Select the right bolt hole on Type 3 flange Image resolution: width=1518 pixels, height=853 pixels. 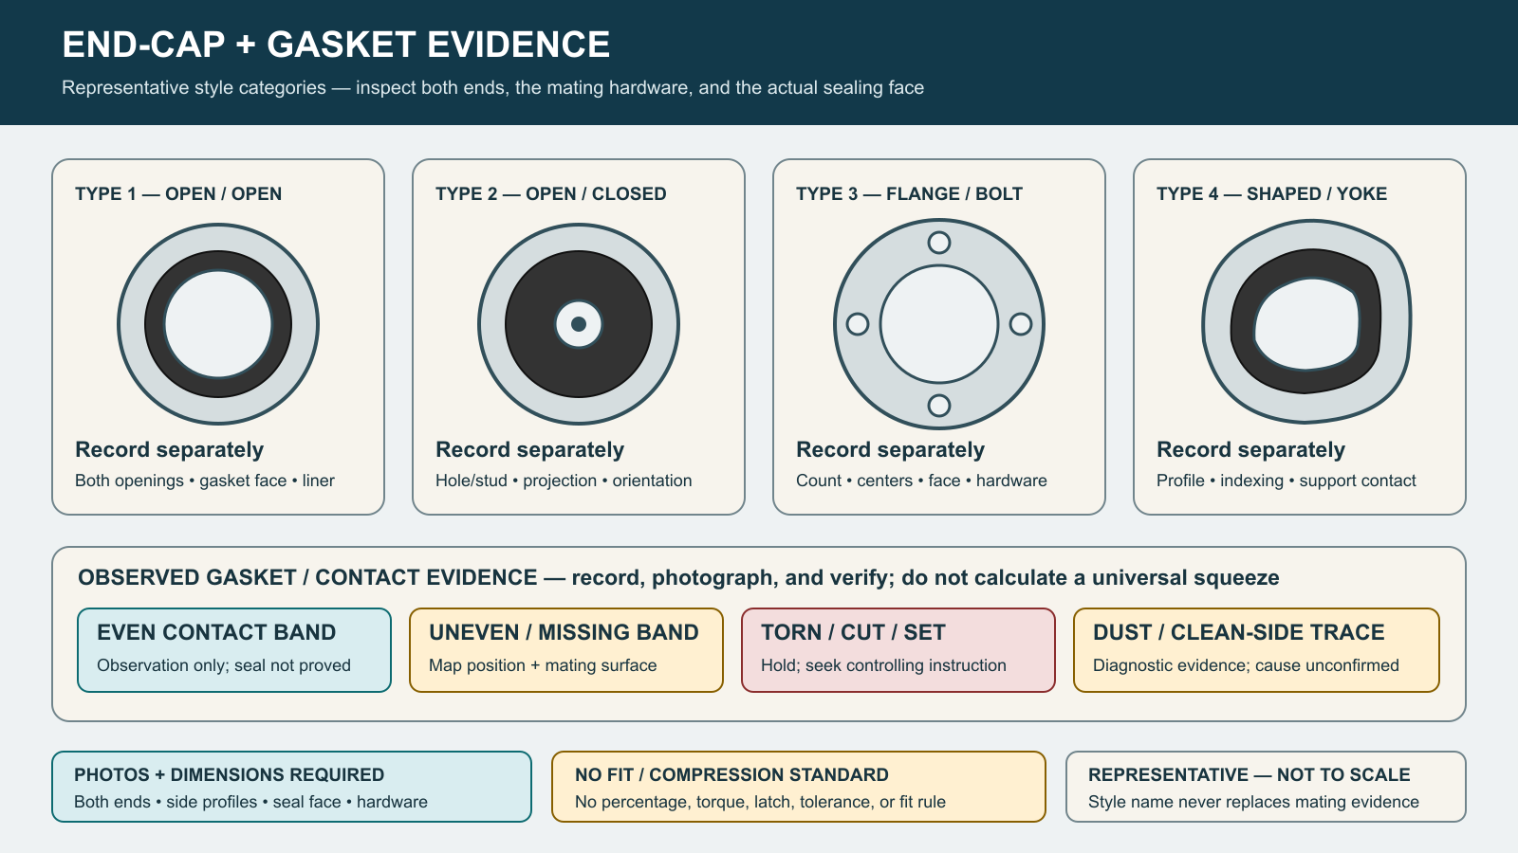[1021, 324]
